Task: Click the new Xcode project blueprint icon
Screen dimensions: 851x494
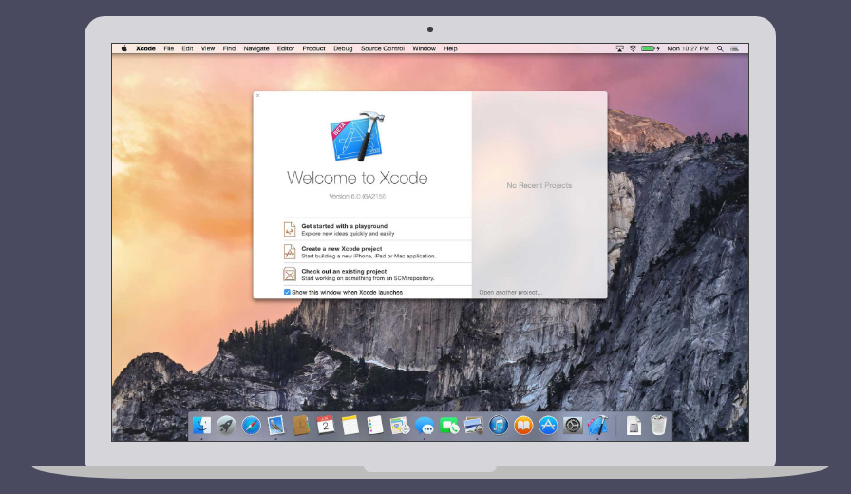Action: [x=290, y=252]
